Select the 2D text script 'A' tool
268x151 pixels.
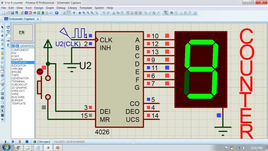2,111
